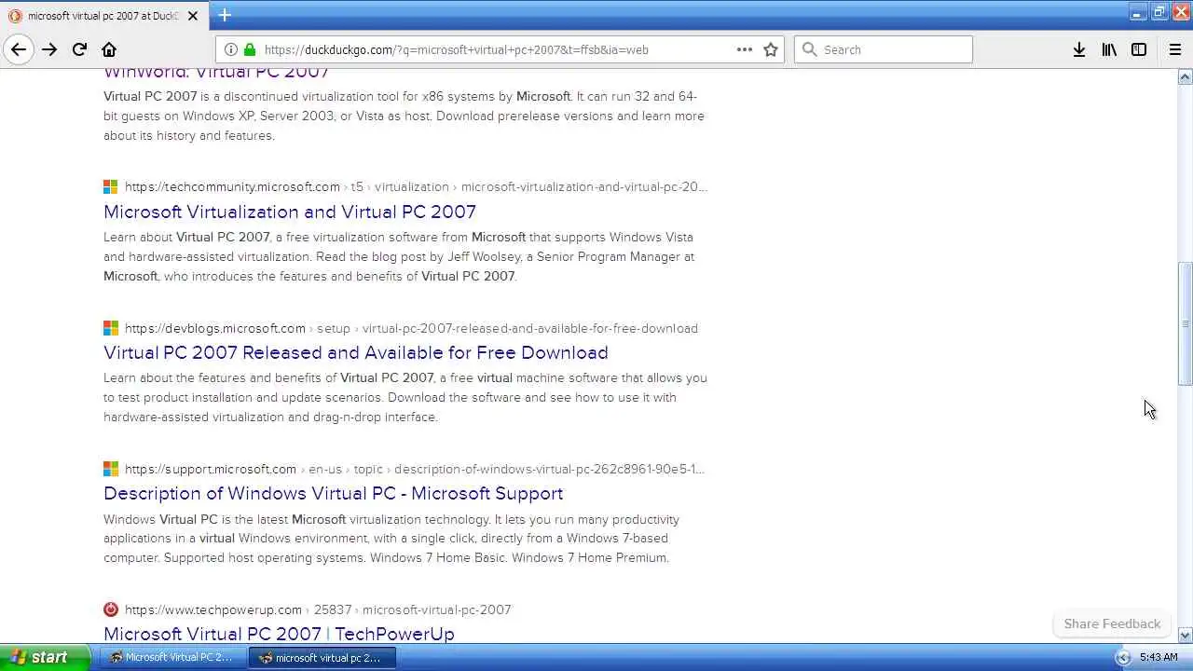
Task: Click the WinWorld result description snippet
Action: [x=404, y=116]
